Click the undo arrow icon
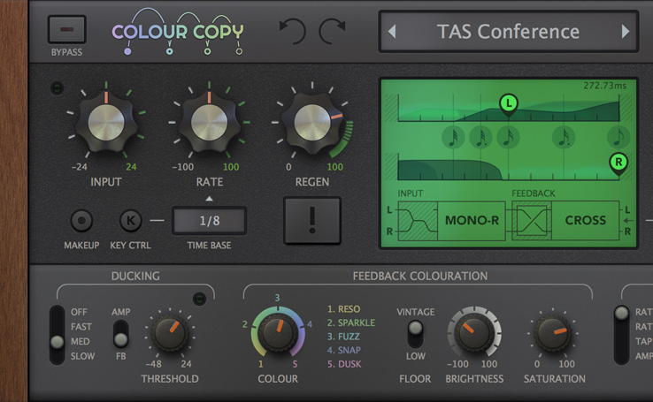 291,32
